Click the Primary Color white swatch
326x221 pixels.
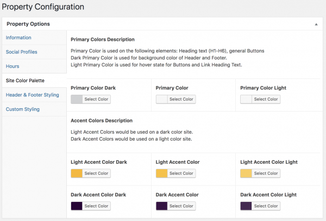click(x=161, y=99)
